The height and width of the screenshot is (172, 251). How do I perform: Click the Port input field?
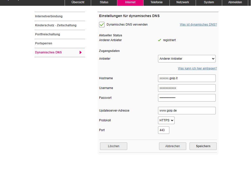164,130
